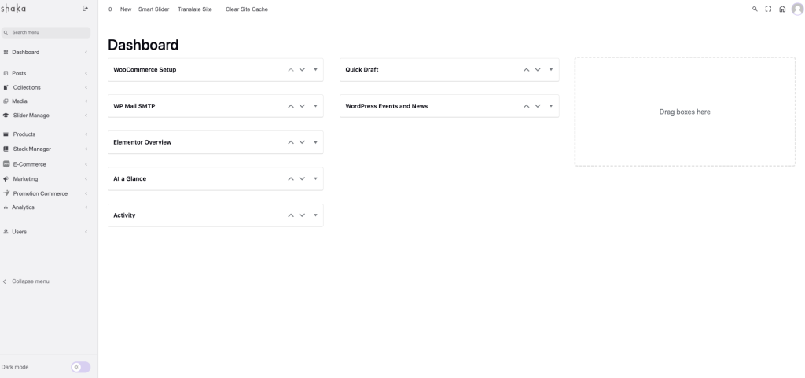
Task: Open the site home icon
Action: tap(782, 9)
